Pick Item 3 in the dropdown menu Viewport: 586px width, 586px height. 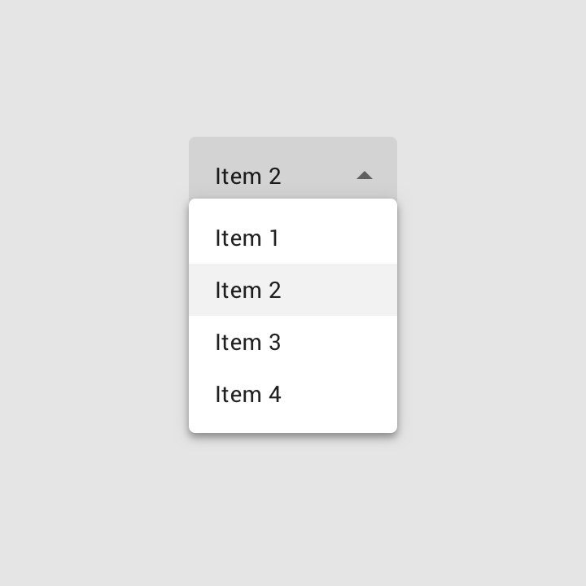(292, 343)
